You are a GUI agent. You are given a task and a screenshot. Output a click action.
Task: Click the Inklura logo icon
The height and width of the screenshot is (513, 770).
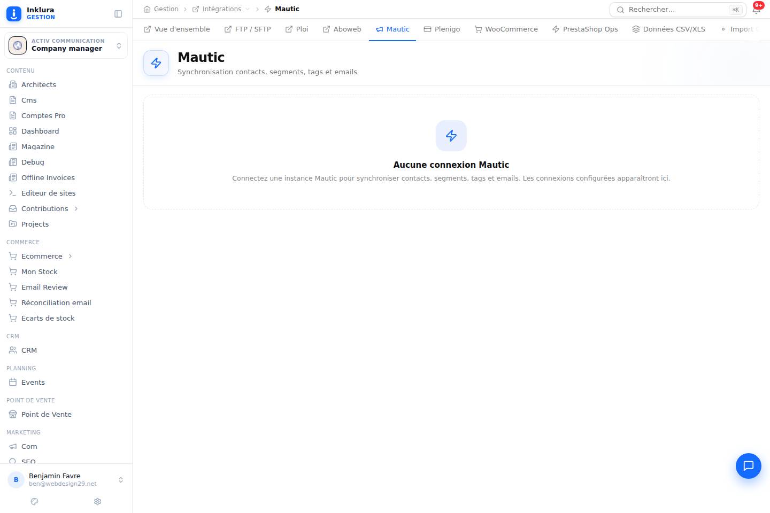point(14,14)
